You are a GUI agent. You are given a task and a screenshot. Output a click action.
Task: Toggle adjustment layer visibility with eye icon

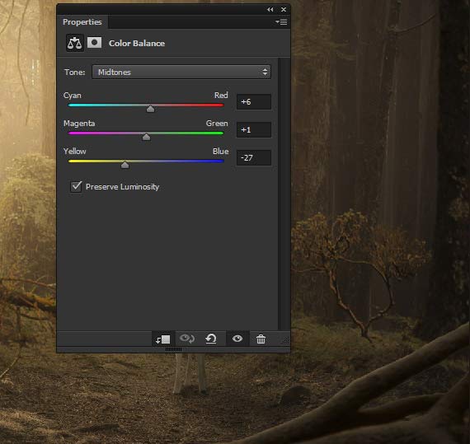pos(237,339)
